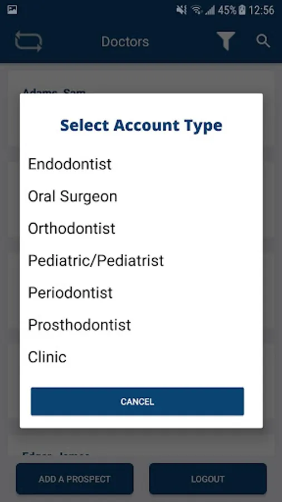Choose Oral Surgeon from the list

pyautogui.click(x=142, y=196)
